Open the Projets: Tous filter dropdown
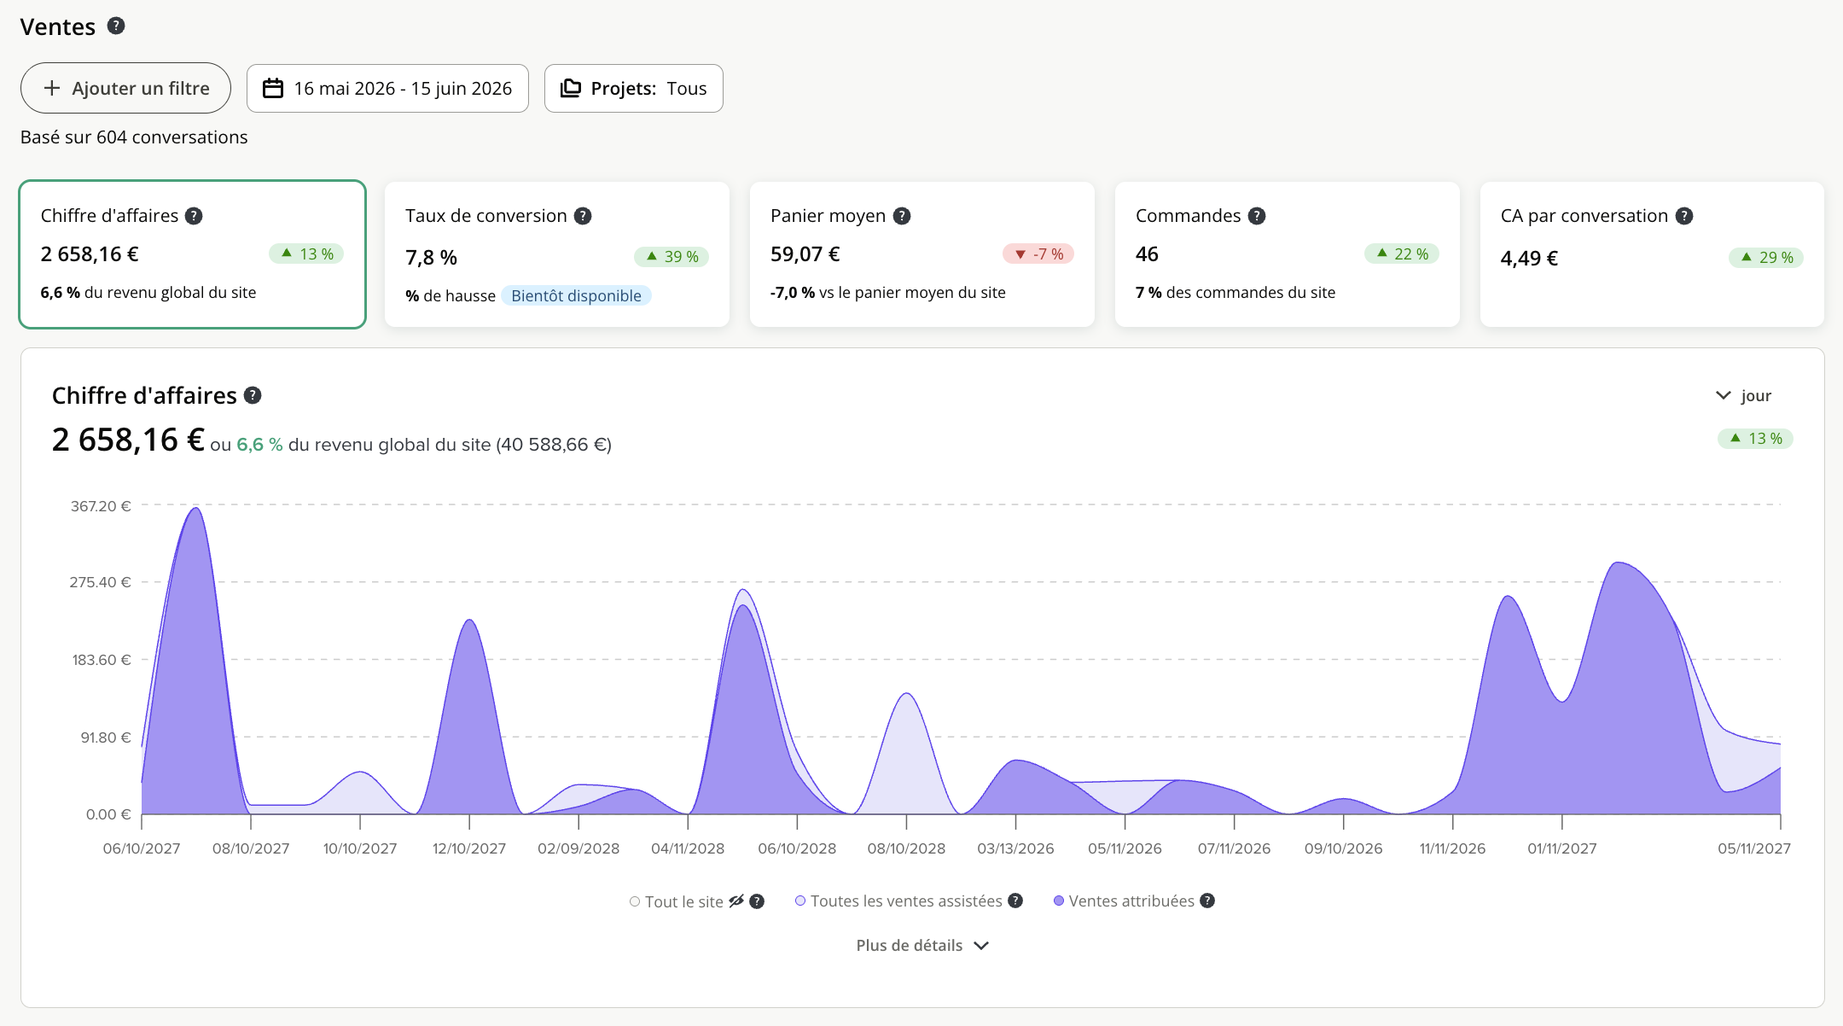 point(634,88)
